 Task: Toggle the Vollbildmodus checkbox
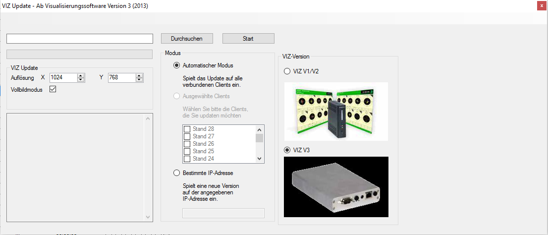(53, 89)
